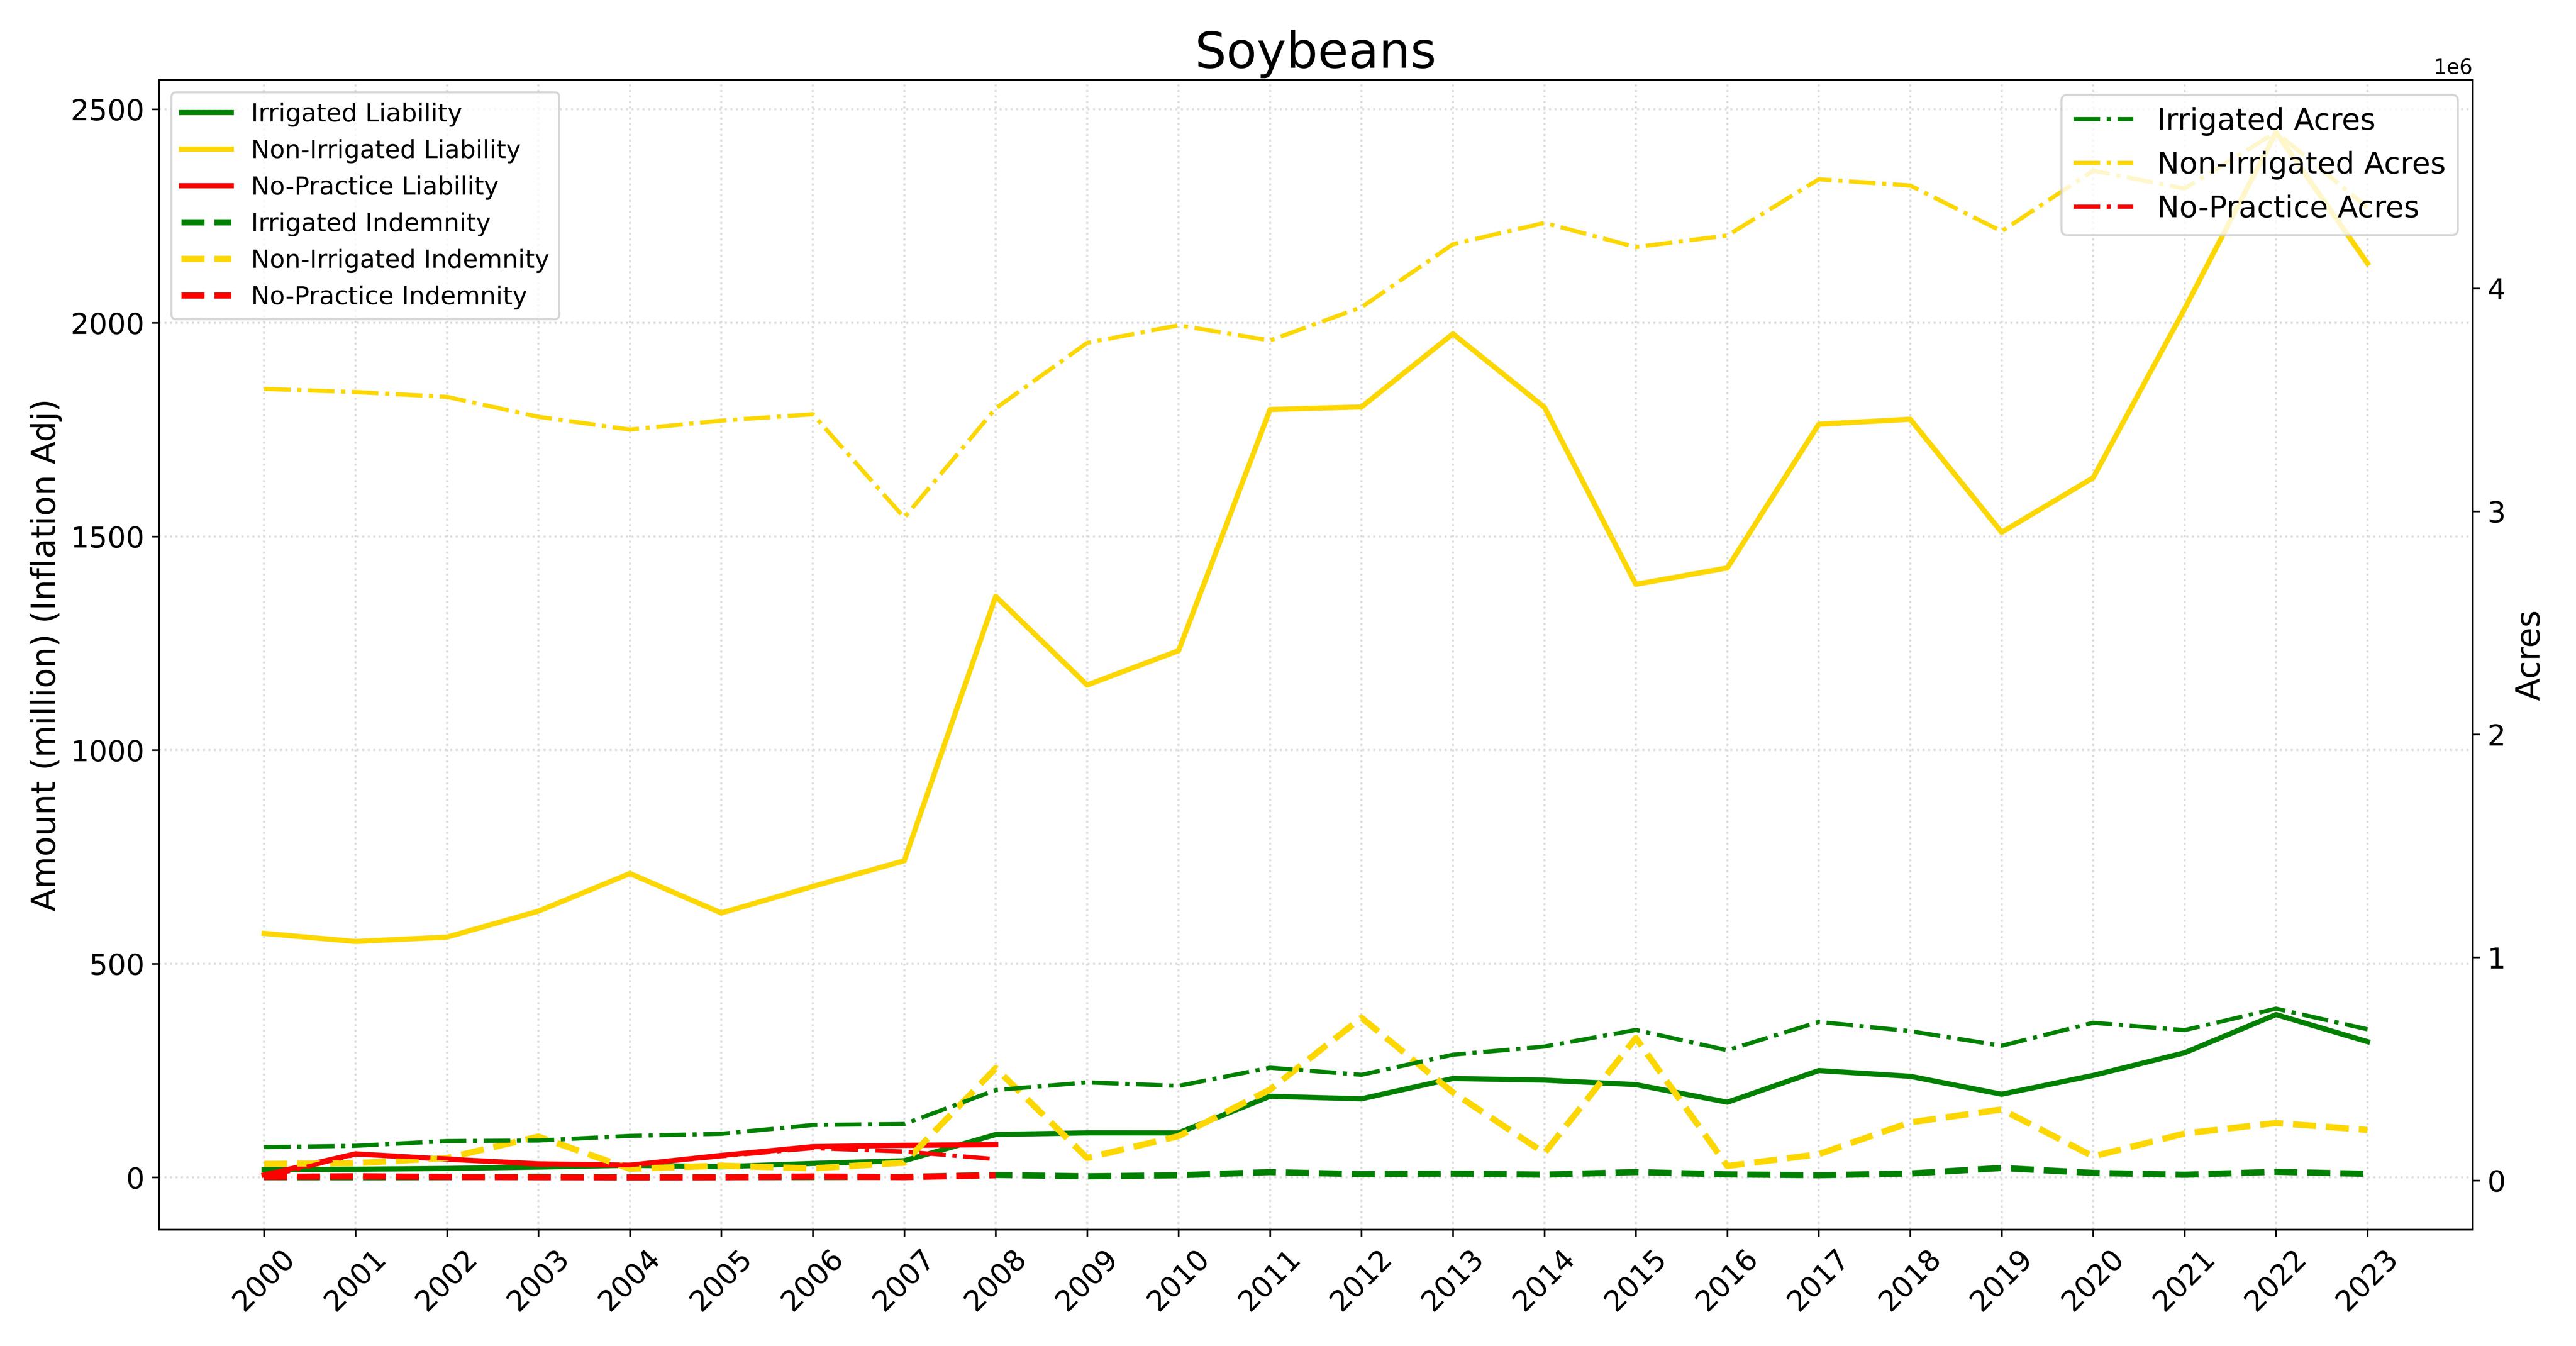The height and width of the screenshot is (1346, 2576).
Task: Click the No-Practice Liability legend item
Action: (x=374, y=186)
